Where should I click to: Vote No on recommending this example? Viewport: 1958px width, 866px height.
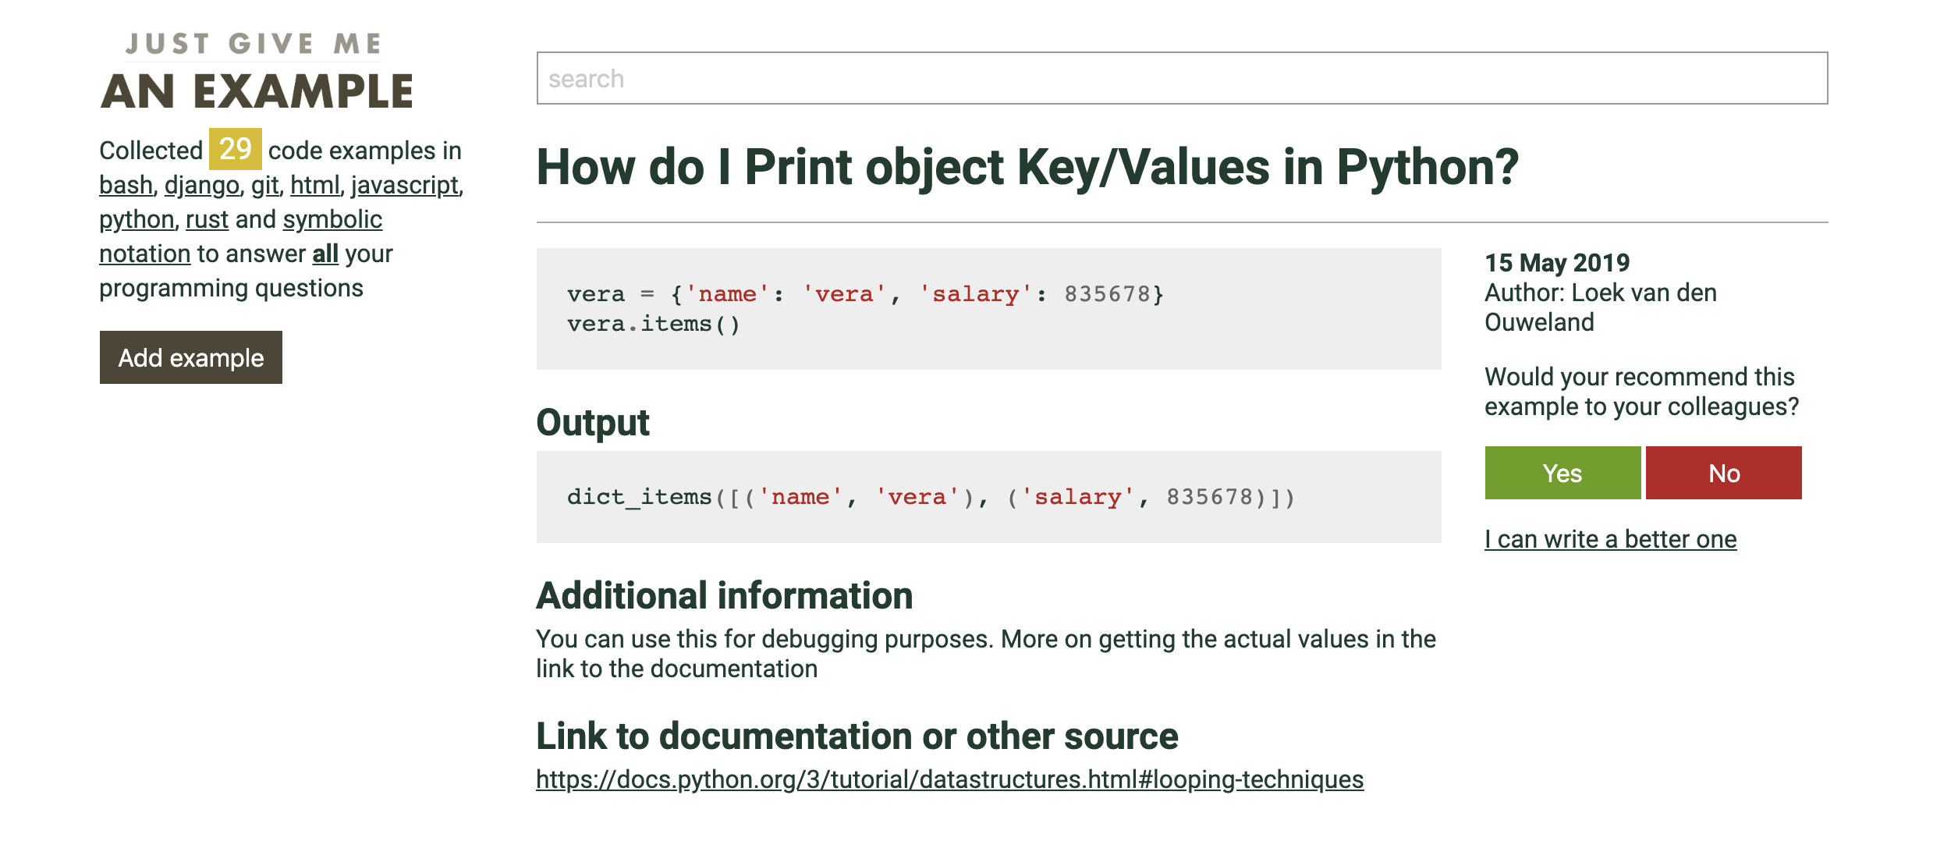[x=1724, y=473]
